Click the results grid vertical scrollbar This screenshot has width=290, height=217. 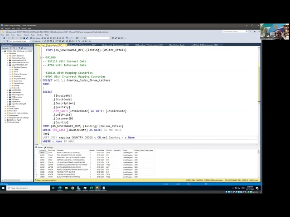point(259,164)
